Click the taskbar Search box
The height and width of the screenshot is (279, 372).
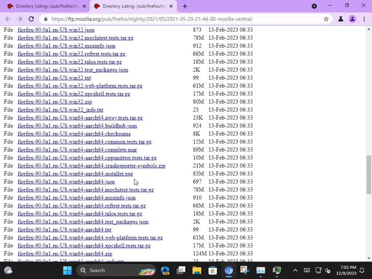tap(116, 270)
